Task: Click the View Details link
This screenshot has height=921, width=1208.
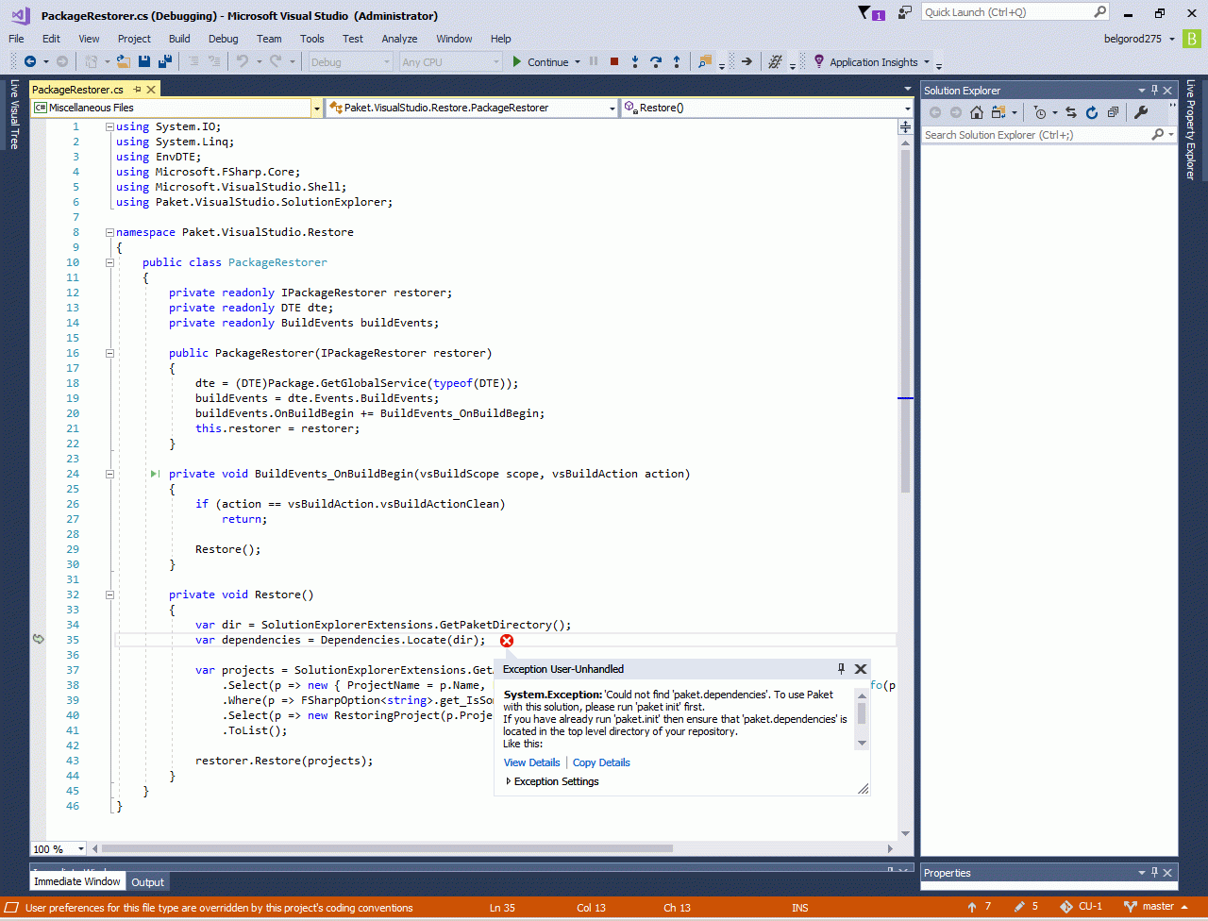Action: (531, 762)
